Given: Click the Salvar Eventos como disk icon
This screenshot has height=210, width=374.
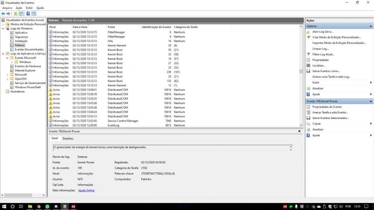Looking at the screenshot, I should [308, 71].
